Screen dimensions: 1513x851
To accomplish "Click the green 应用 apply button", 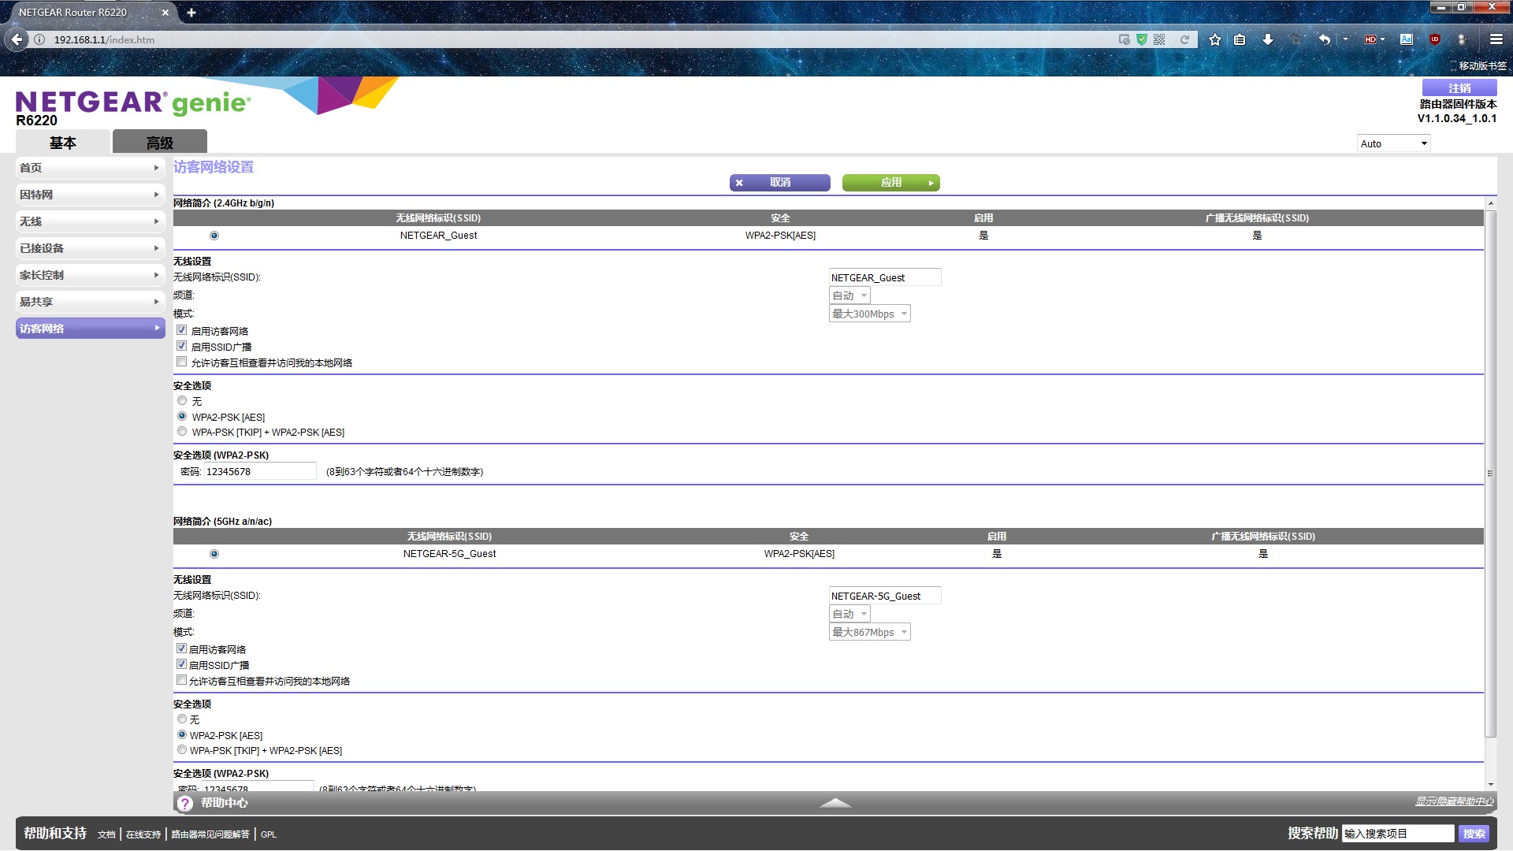I will (890, 183).
